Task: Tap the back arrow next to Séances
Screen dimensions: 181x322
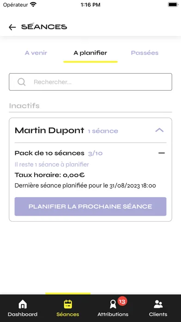Action: [12, 27]
